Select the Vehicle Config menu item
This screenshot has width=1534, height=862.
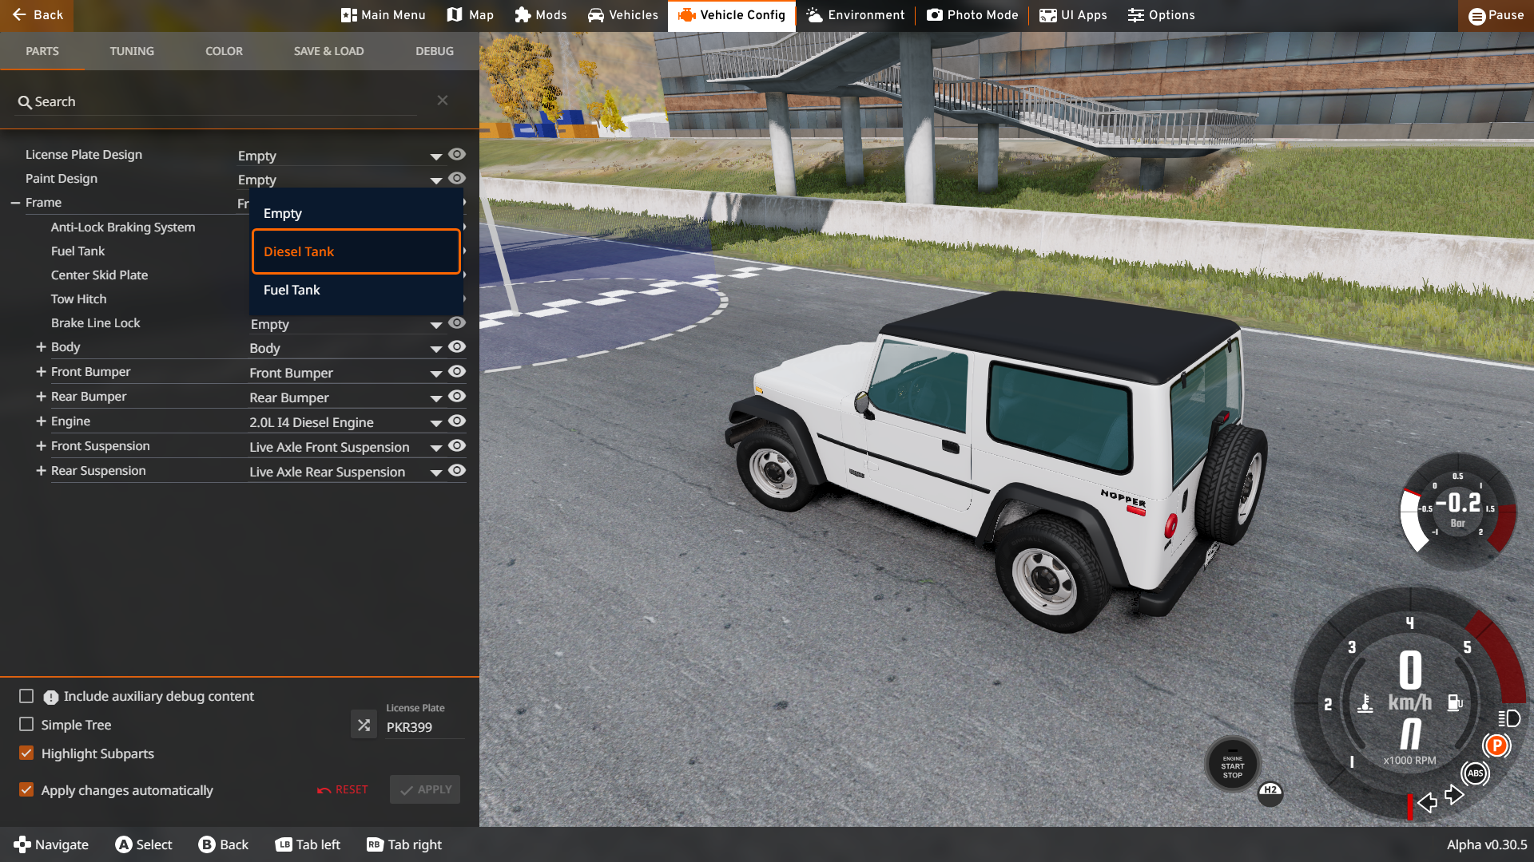pos(732,15)
